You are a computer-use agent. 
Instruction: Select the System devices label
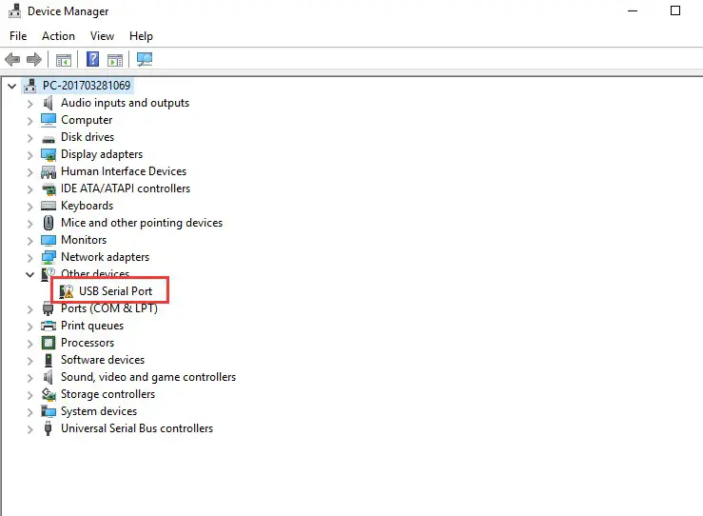[x=99, y=411]
